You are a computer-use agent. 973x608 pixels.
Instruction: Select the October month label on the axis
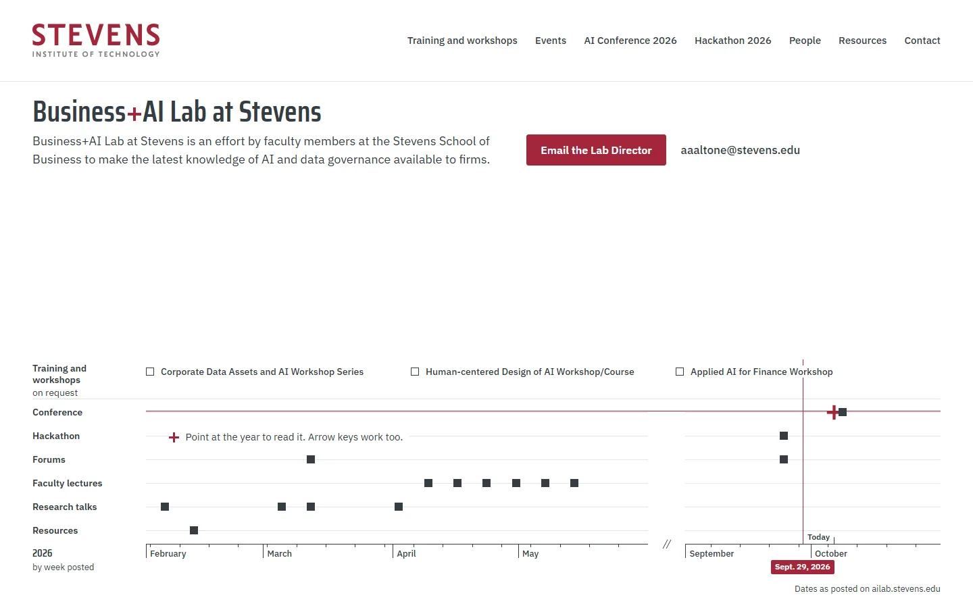coord(831,553)
